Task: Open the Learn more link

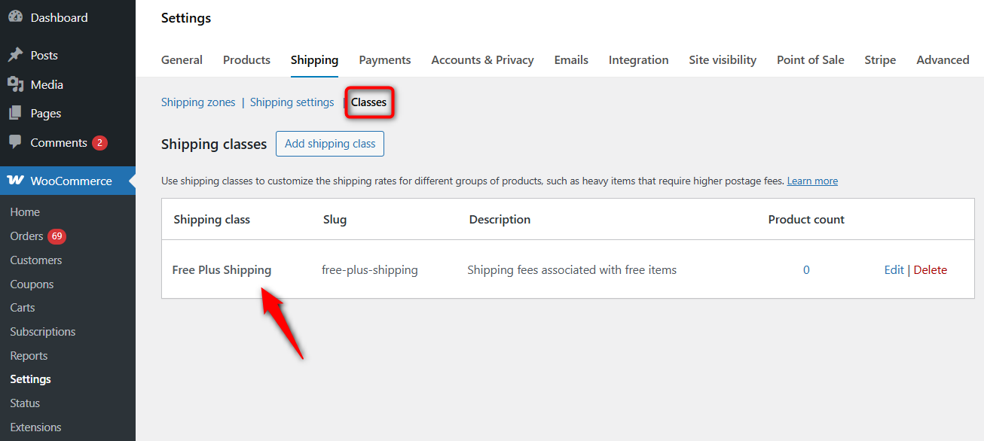Action: coord(812,181)
